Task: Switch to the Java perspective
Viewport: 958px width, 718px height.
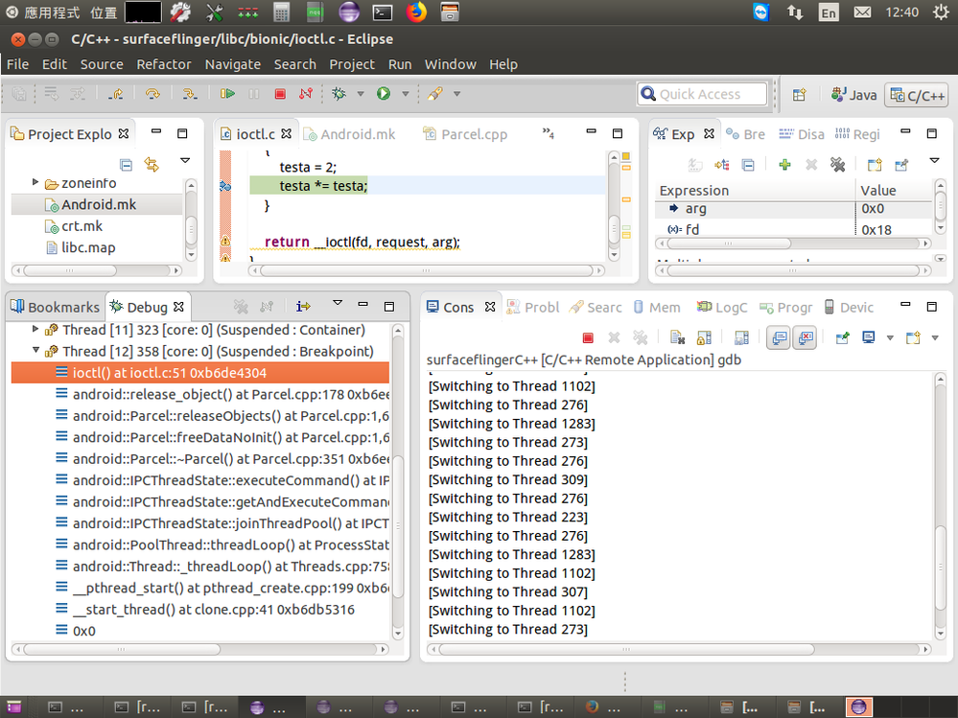Action: pyautogui.click(x=854, y=95)
